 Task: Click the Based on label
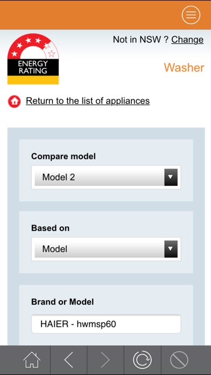[50, 228]
